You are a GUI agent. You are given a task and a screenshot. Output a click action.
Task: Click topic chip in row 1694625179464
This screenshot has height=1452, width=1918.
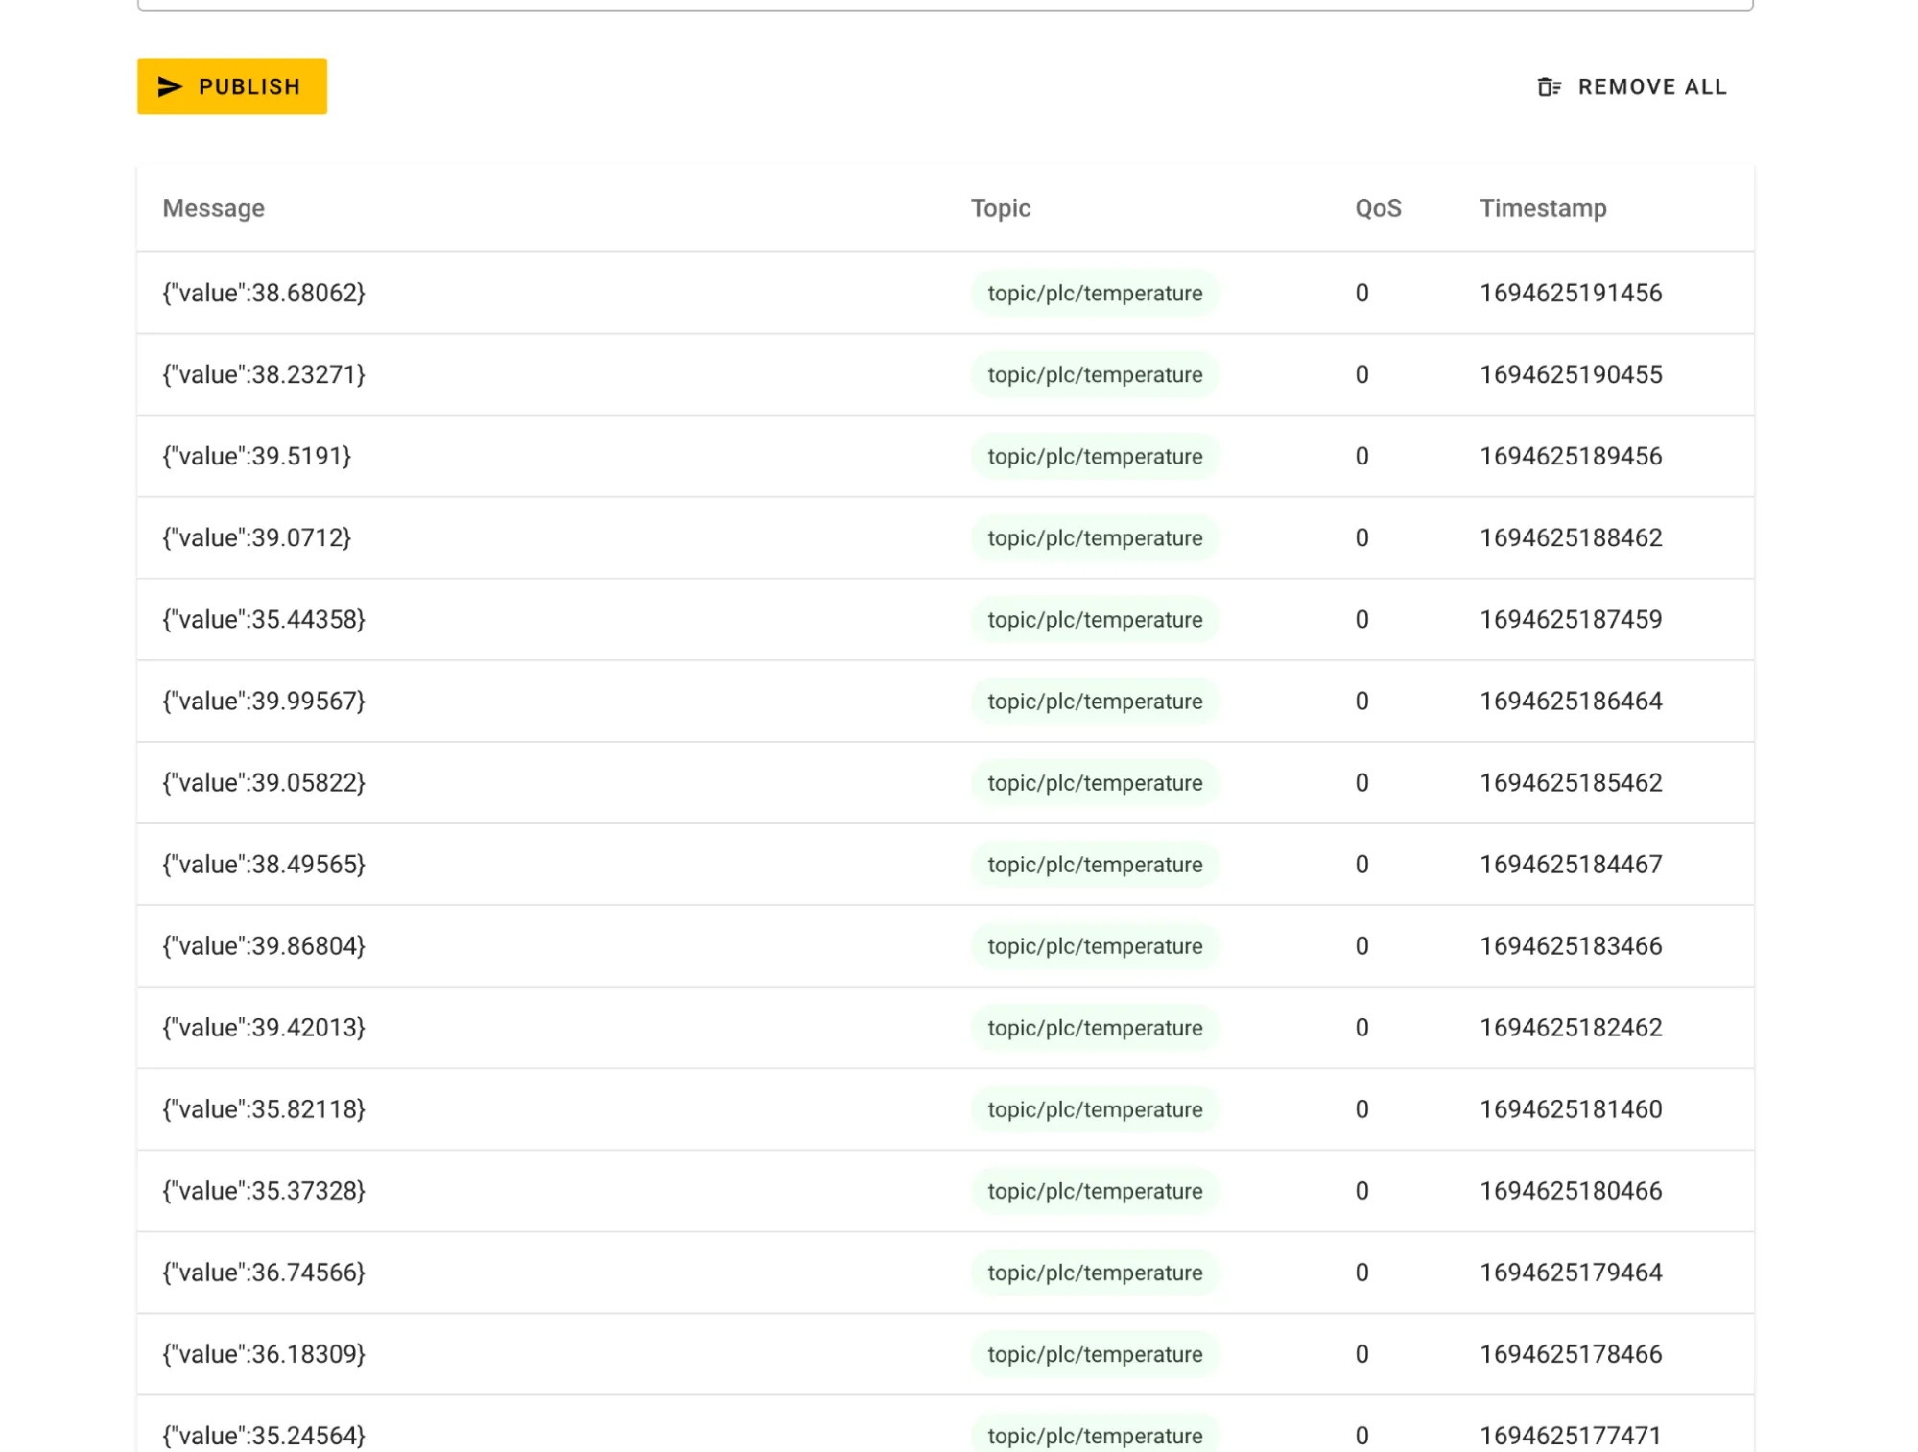(x=1095, y=1272)
